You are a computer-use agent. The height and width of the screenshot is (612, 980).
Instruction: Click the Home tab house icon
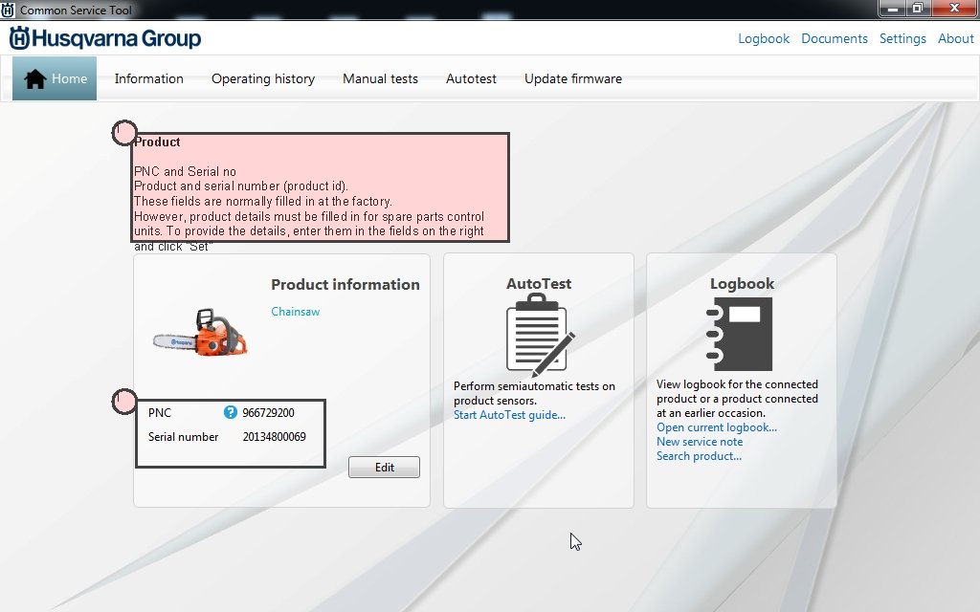coord(35,79)
